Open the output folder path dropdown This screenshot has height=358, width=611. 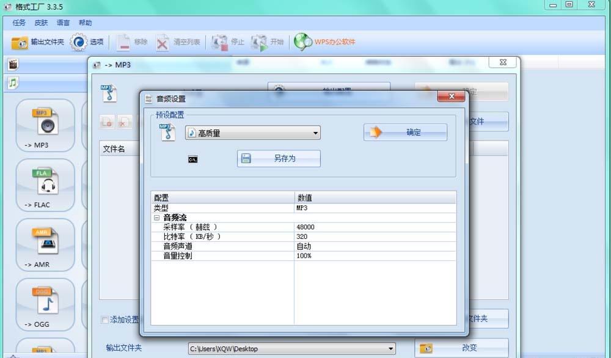(x=292, y=349)
